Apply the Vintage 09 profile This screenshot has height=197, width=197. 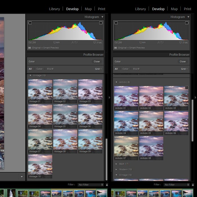(x=90, y=141)
